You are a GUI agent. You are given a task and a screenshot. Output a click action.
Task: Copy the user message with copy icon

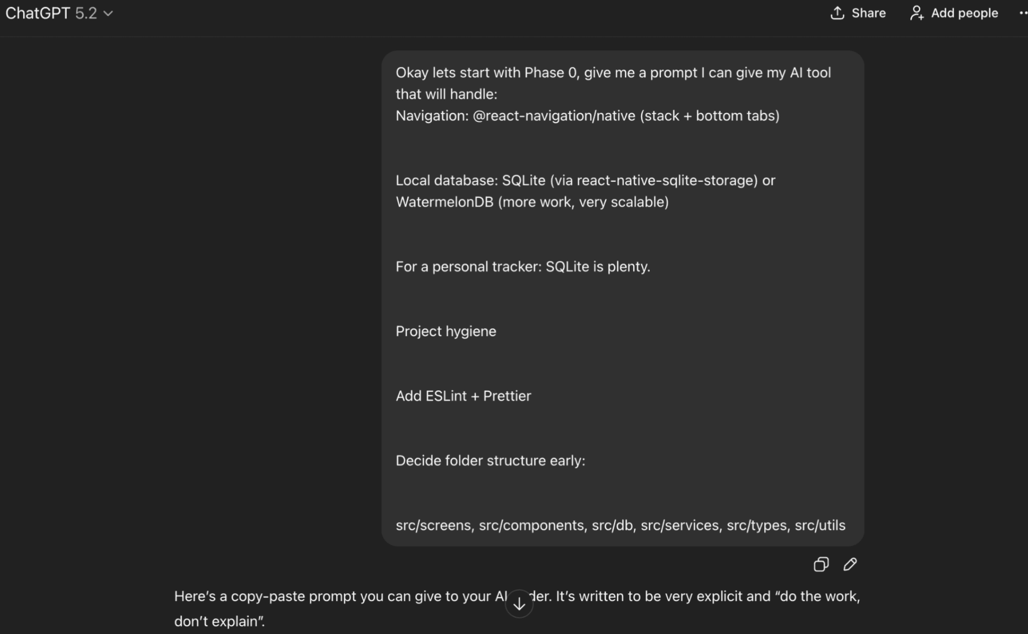coord(821,564)
